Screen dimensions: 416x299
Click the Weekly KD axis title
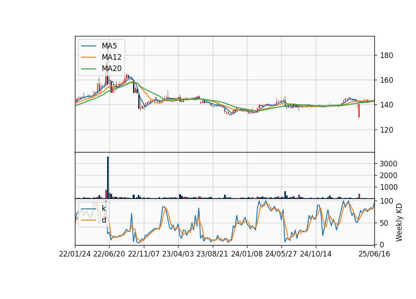coord(399,223)
